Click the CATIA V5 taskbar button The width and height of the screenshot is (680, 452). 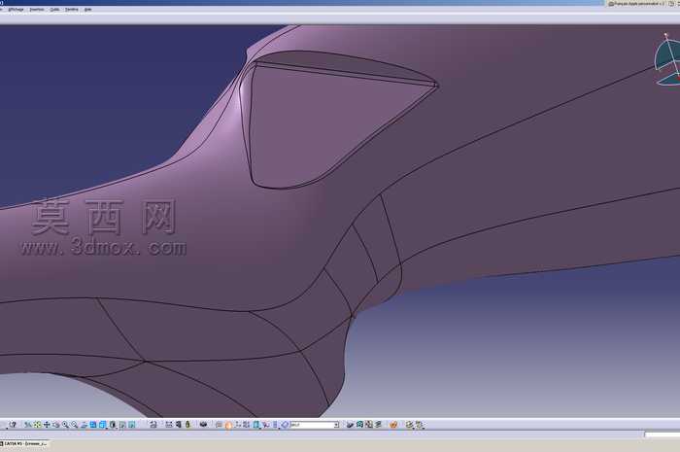24,444
